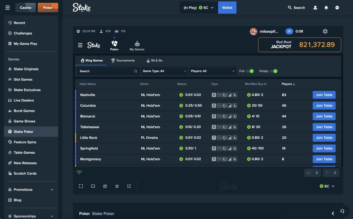353x219 pixels.
Task: Enter fullscreen mode for the game
Action: click(x=81, y=186)
